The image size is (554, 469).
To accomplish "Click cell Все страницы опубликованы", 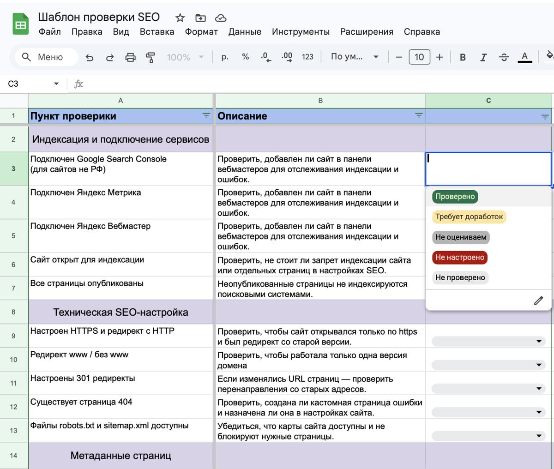I will point(120,288).
